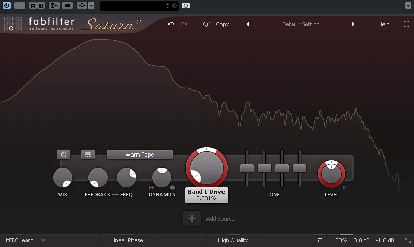414x247 pixels.
Task: Click the Copy button
Action: click(x=223, y=24)
